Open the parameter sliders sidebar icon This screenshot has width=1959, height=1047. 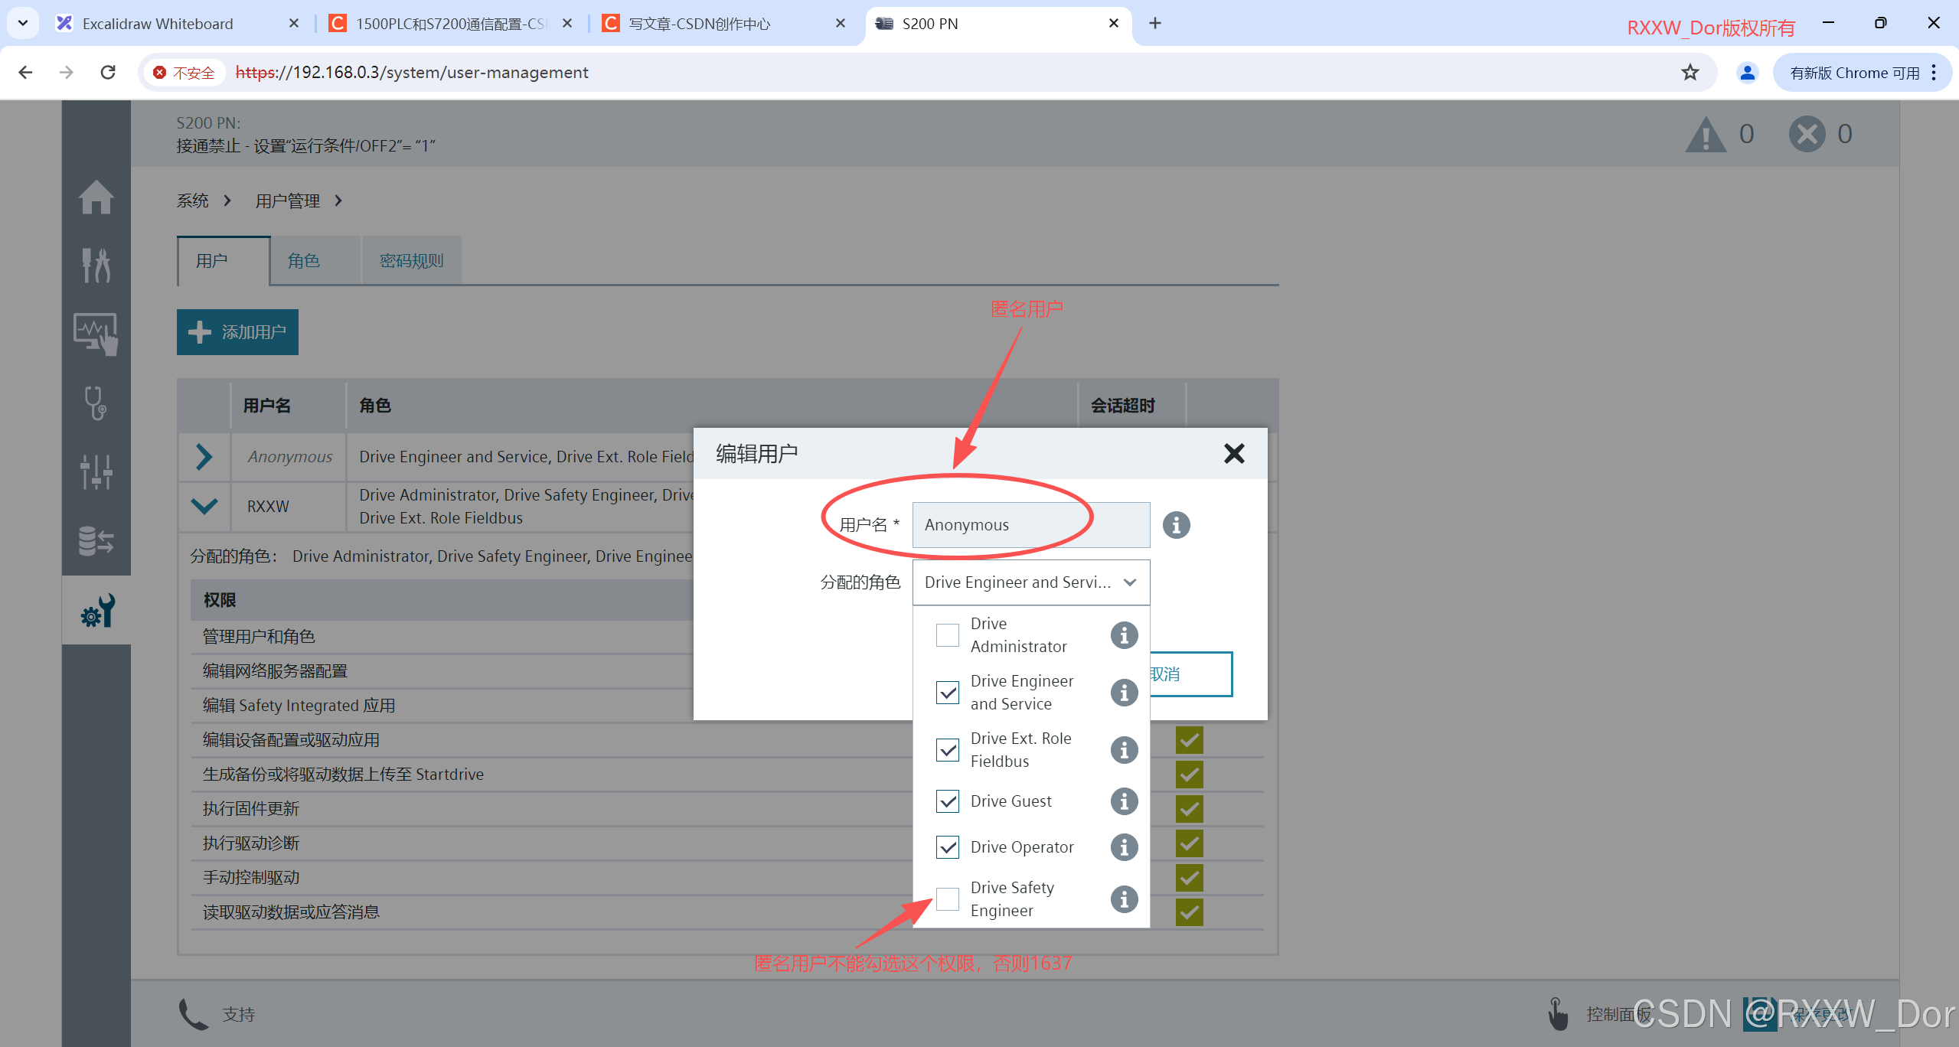point(96,471)
